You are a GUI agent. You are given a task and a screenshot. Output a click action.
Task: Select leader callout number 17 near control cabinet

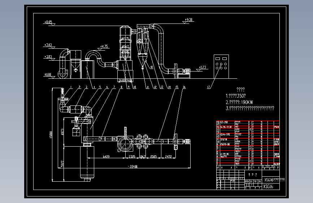pyautogui.click(x=208, y=87)
